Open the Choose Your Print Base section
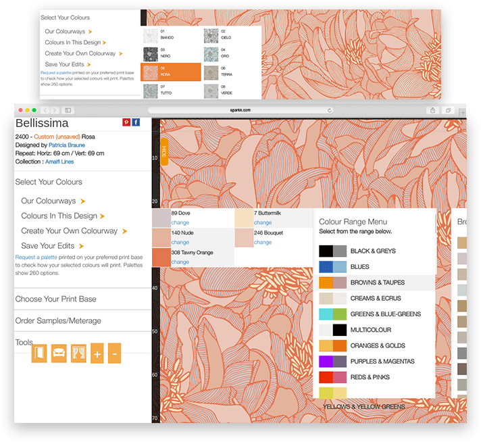 click(x=55, y=299)
